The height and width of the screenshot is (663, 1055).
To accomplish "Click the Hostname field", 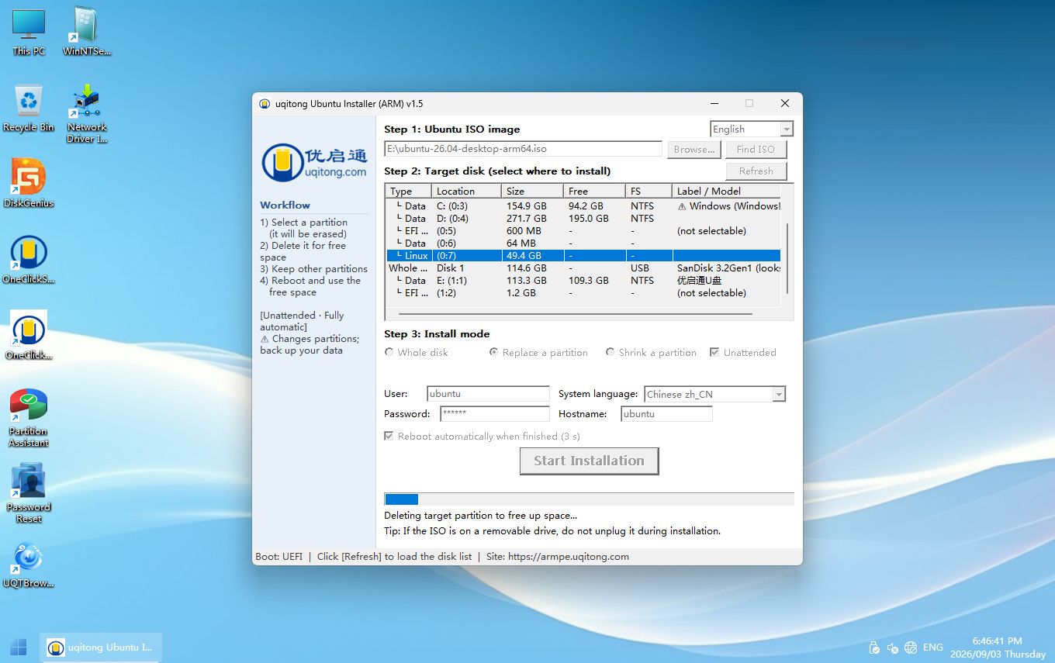I will (666, 414).
